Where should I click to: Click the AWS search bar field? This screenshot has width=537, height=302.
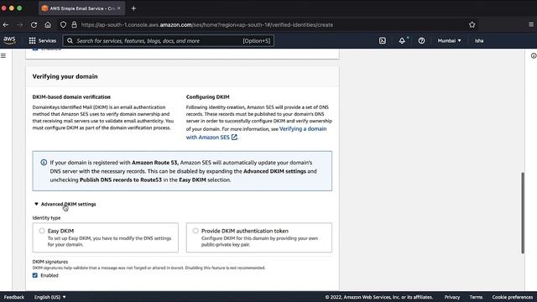[168, 41]
